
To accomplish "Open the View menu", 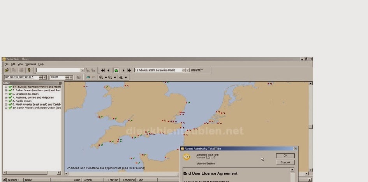I will coord(20,64).
